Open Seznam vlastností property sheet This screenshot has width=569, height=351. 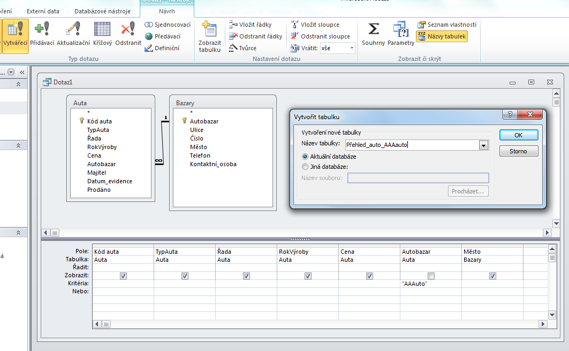447,25
